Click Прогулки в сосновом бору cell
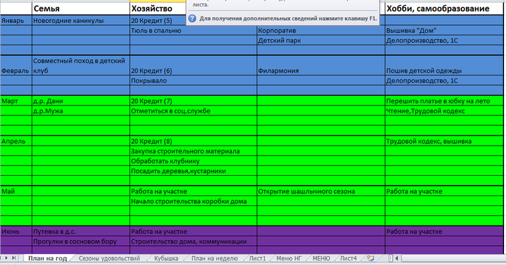The width and height of the screenshot is (506, 265). (81, 241)
